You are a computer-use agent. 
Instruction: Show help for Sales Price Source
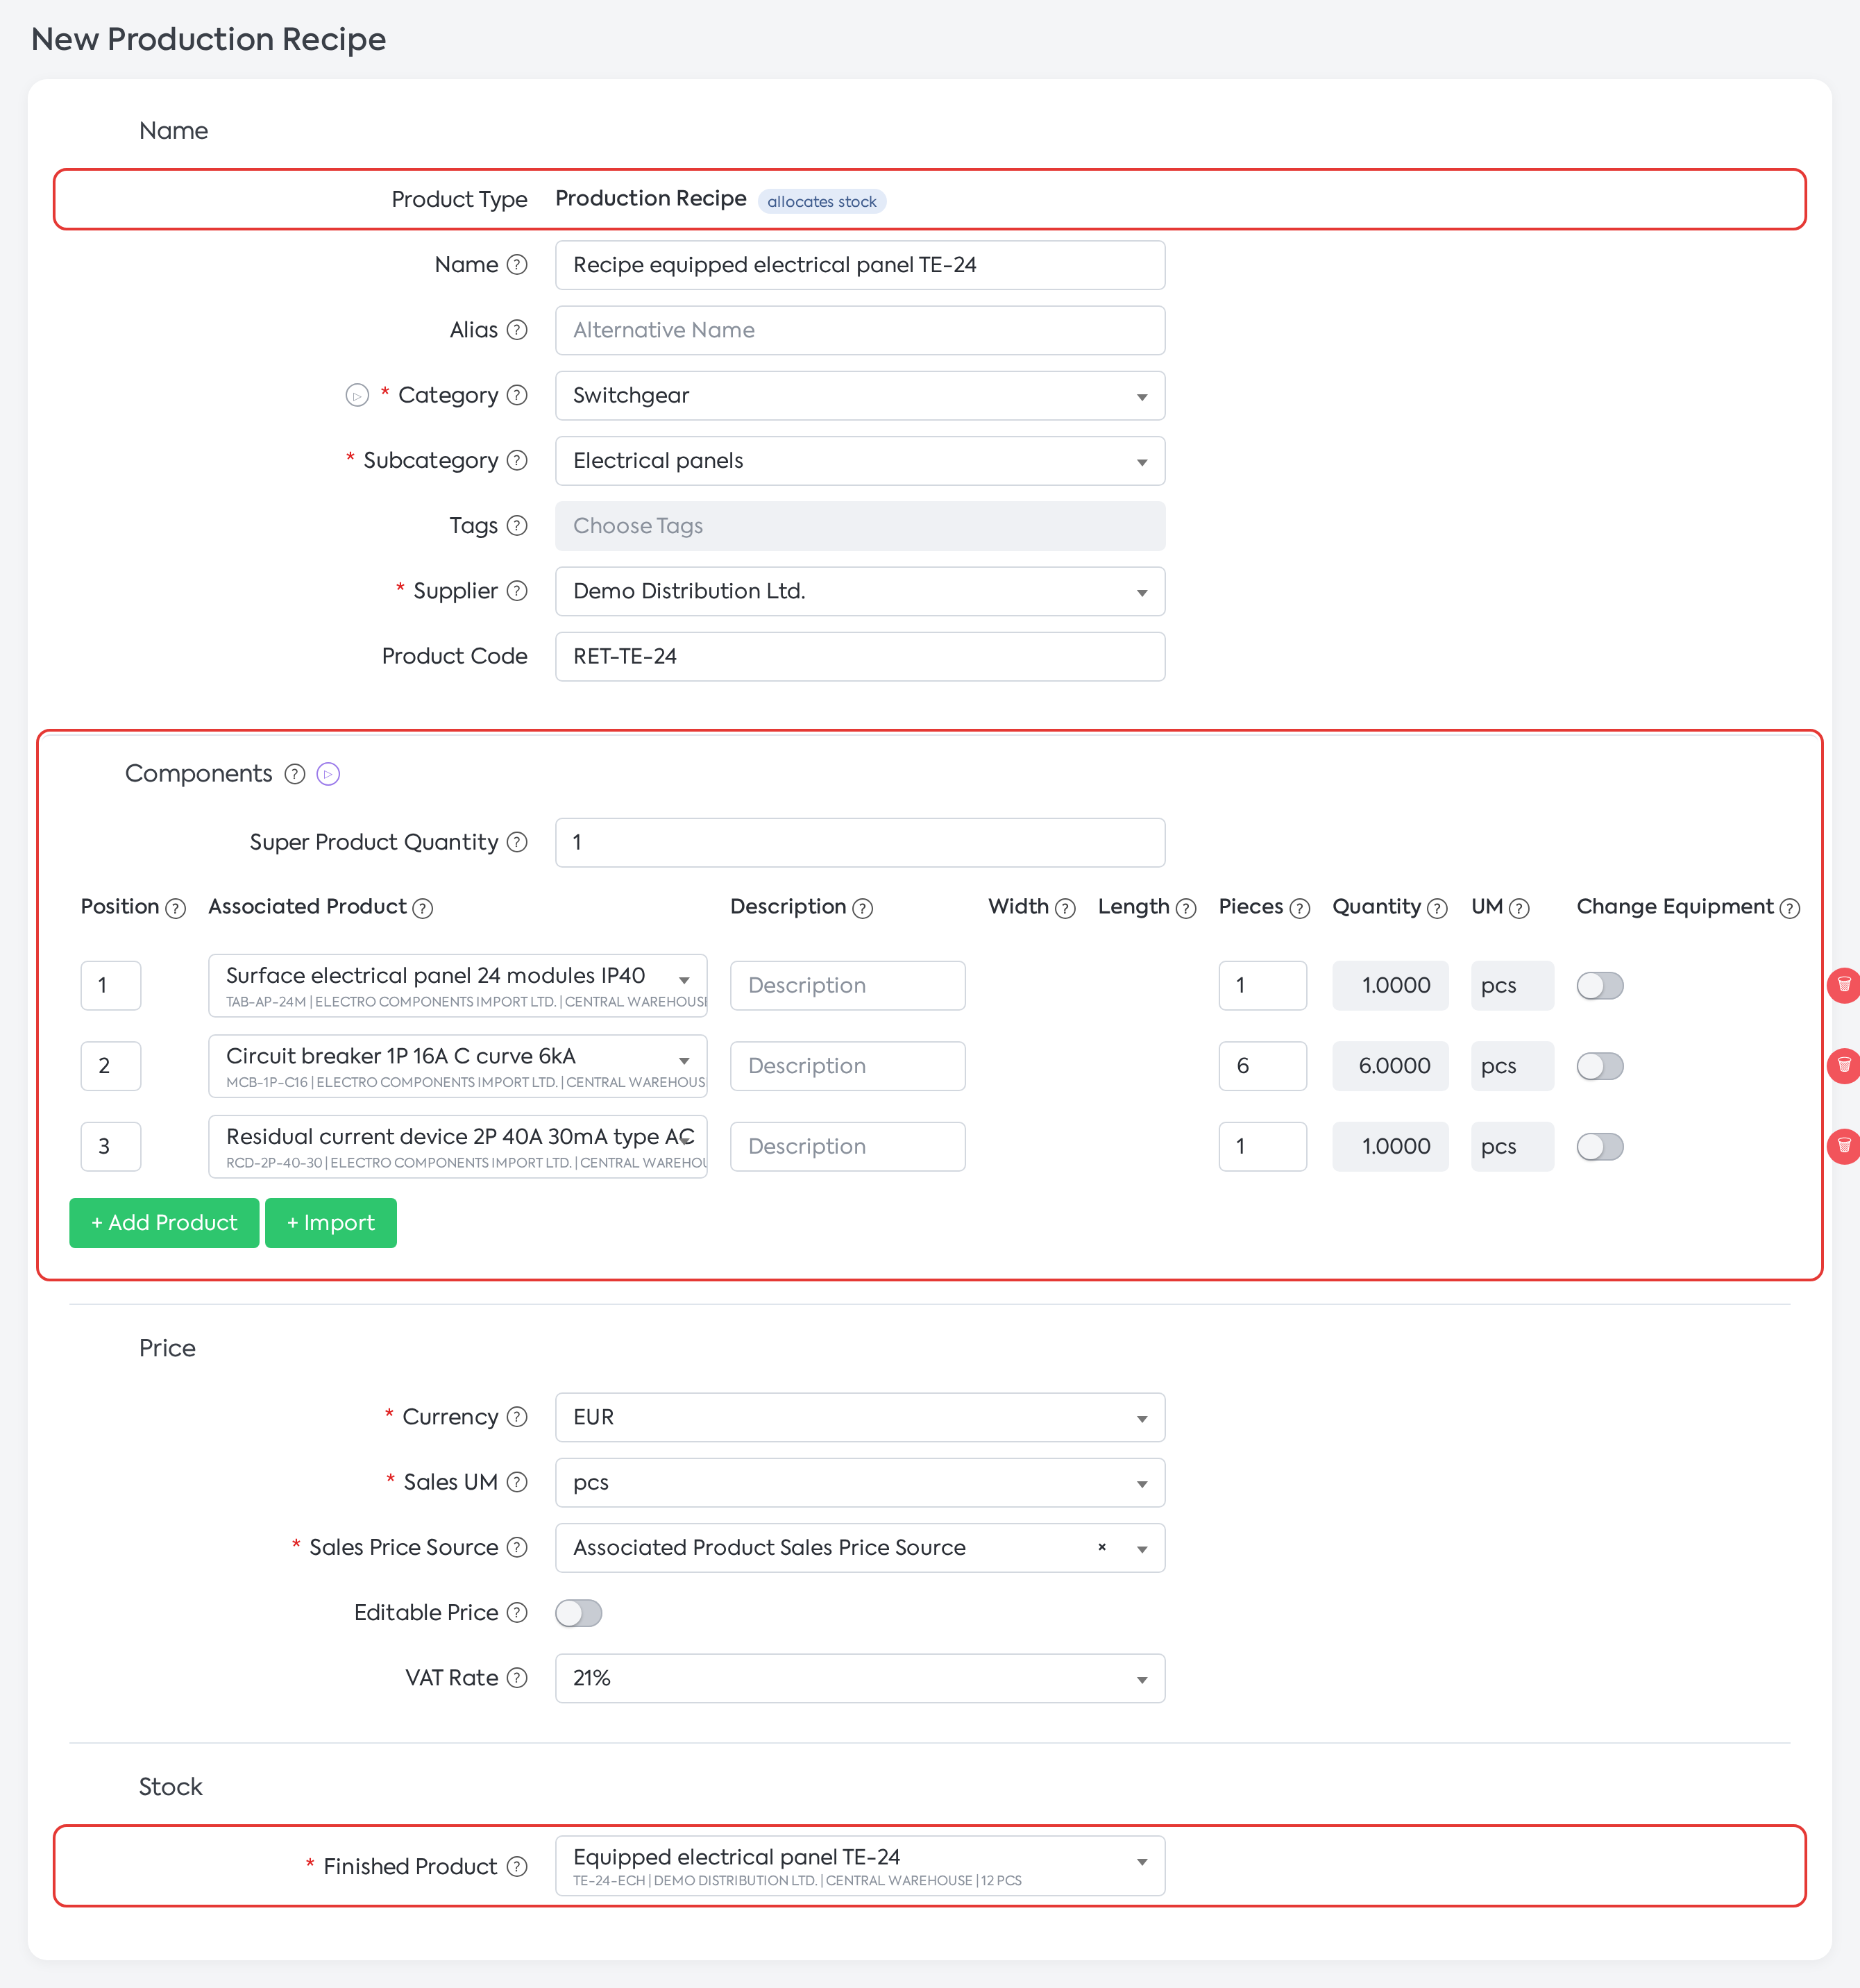click(517, 1548)
